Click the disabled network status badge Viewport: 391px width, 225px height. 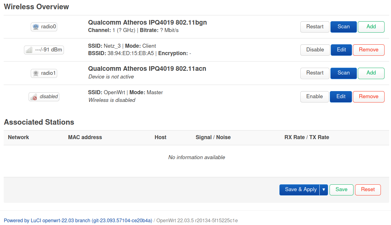coord(44,97)
